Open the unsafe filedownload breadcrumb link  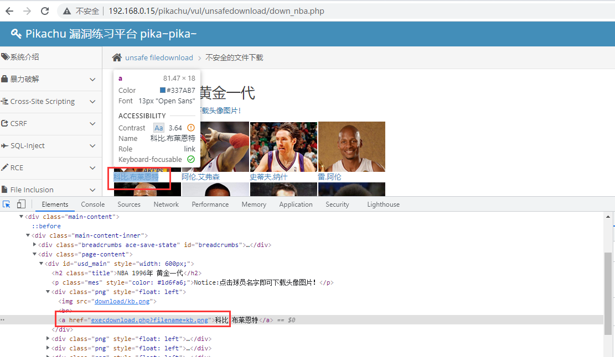tap(159, 57)
